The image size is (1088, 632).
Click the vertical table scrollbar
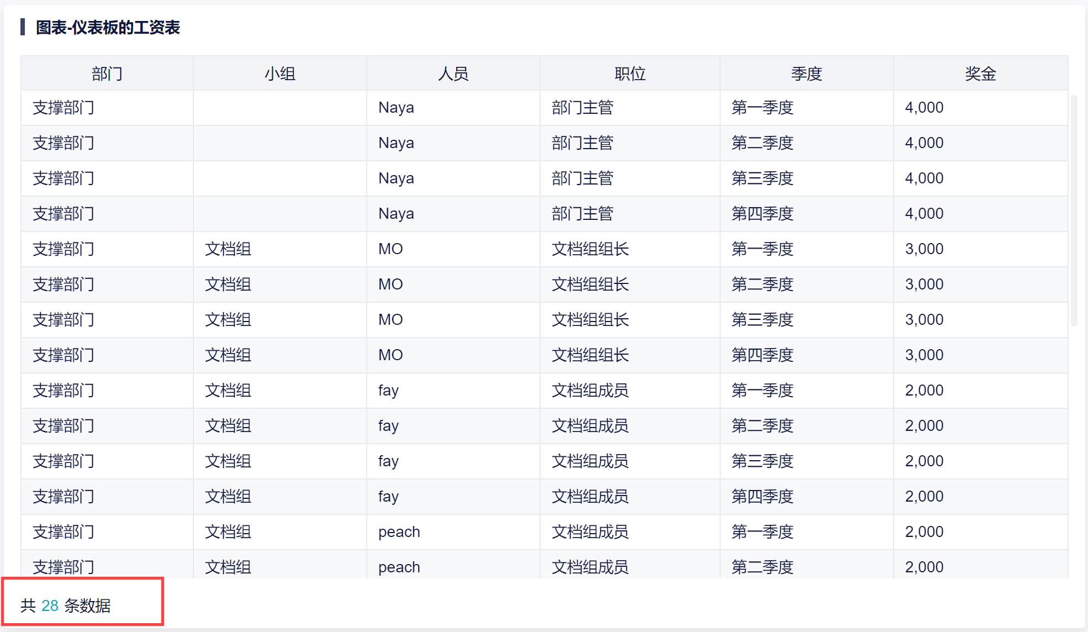point(1074,210)
